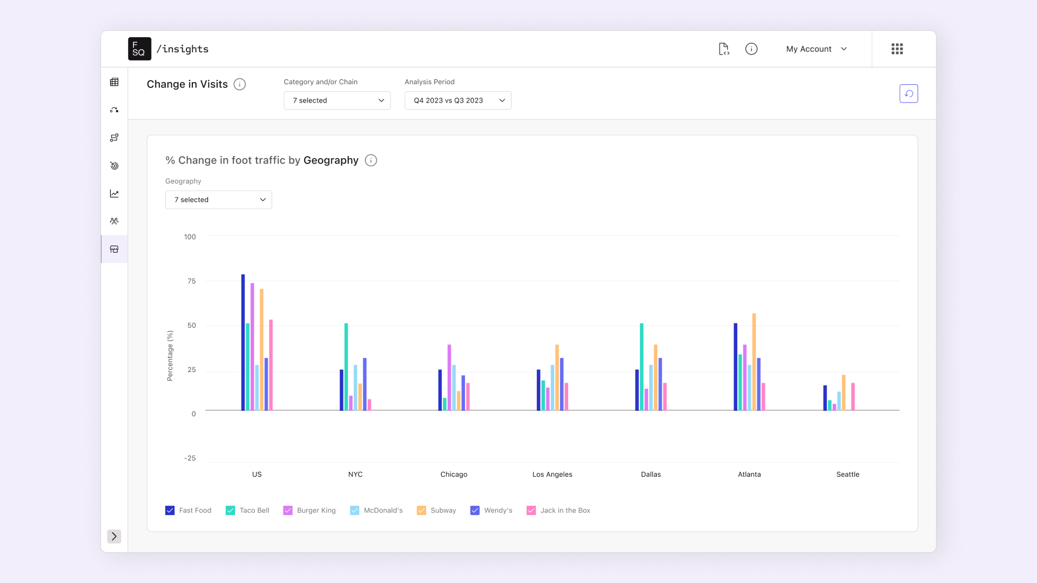Open the code document icon in header
1037x583 pixels.
coord(724,49)
